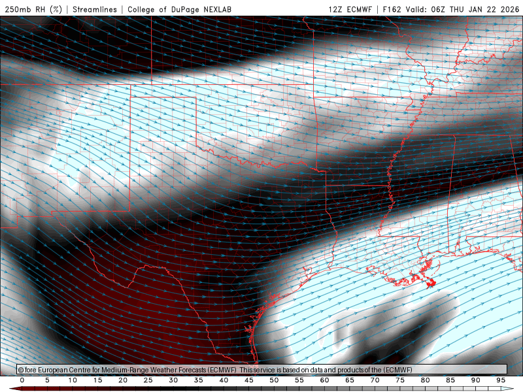
Task: Select the "15" color scale value
Action: [x=97, y=380]
